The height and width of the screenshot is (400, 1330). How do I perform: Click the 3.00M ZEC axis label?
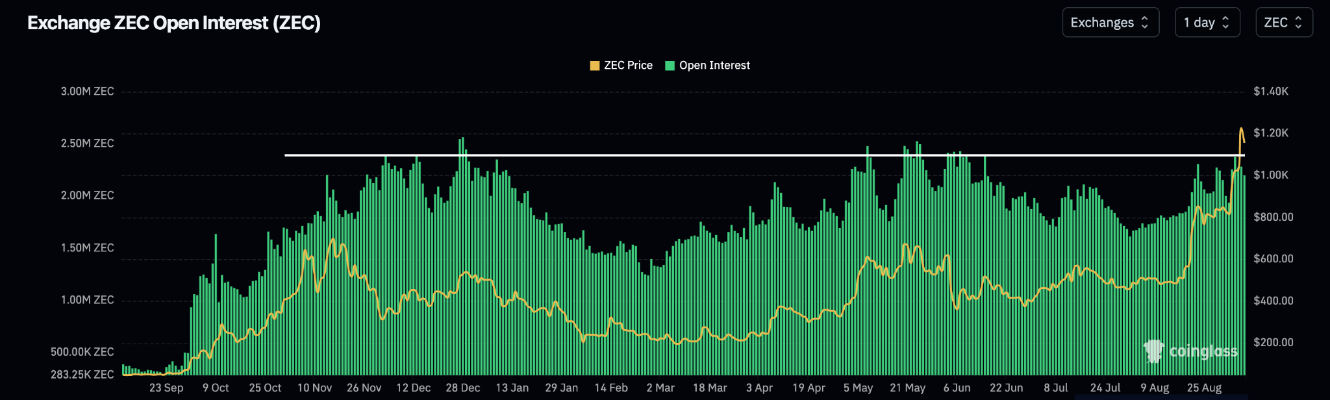pos(87,92)
